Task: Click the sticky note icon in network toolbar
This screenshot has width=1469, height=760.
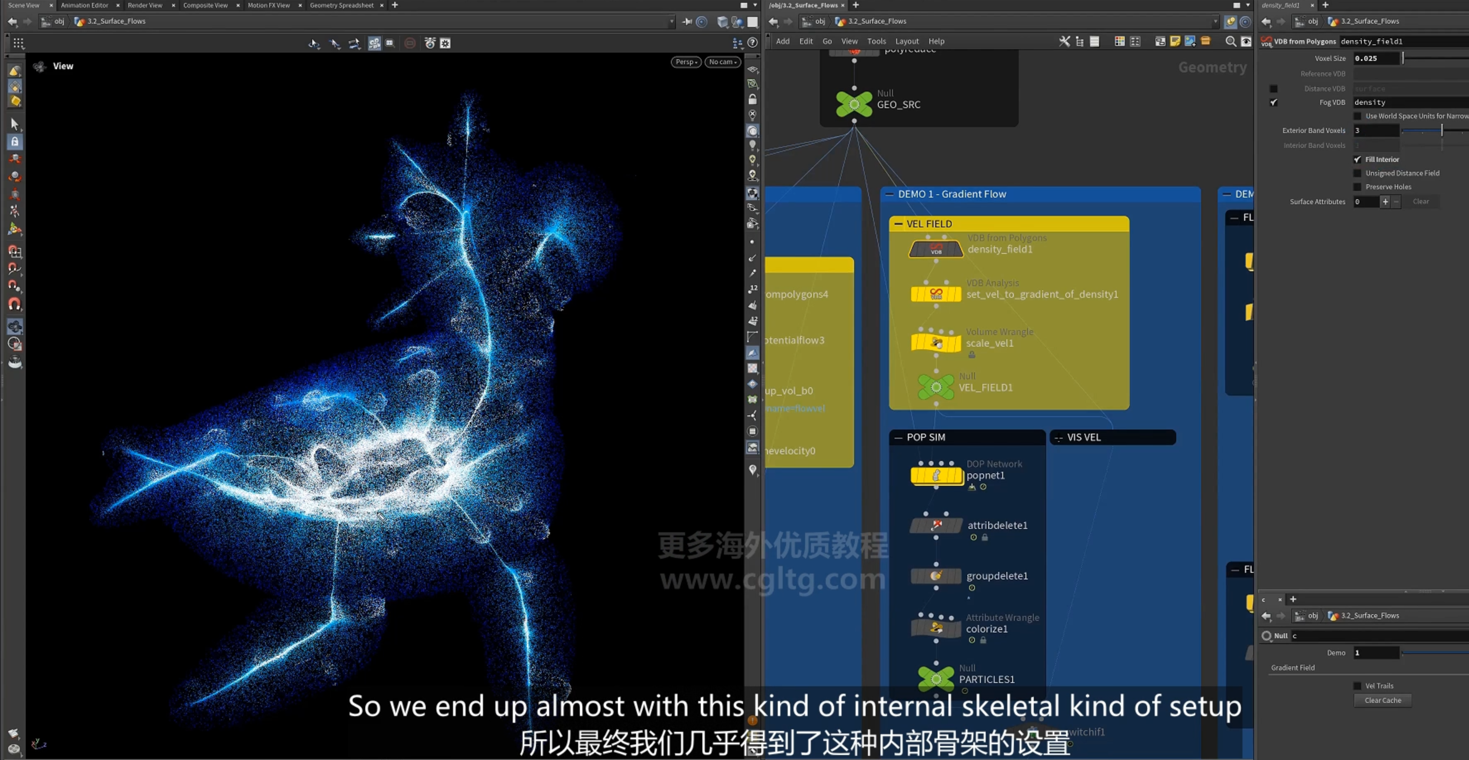Action: [1175, 41]
